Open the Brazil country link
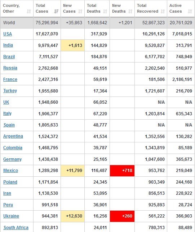This screenshot has height=232, width=195. pyautogui.click(x=9, y=57)
